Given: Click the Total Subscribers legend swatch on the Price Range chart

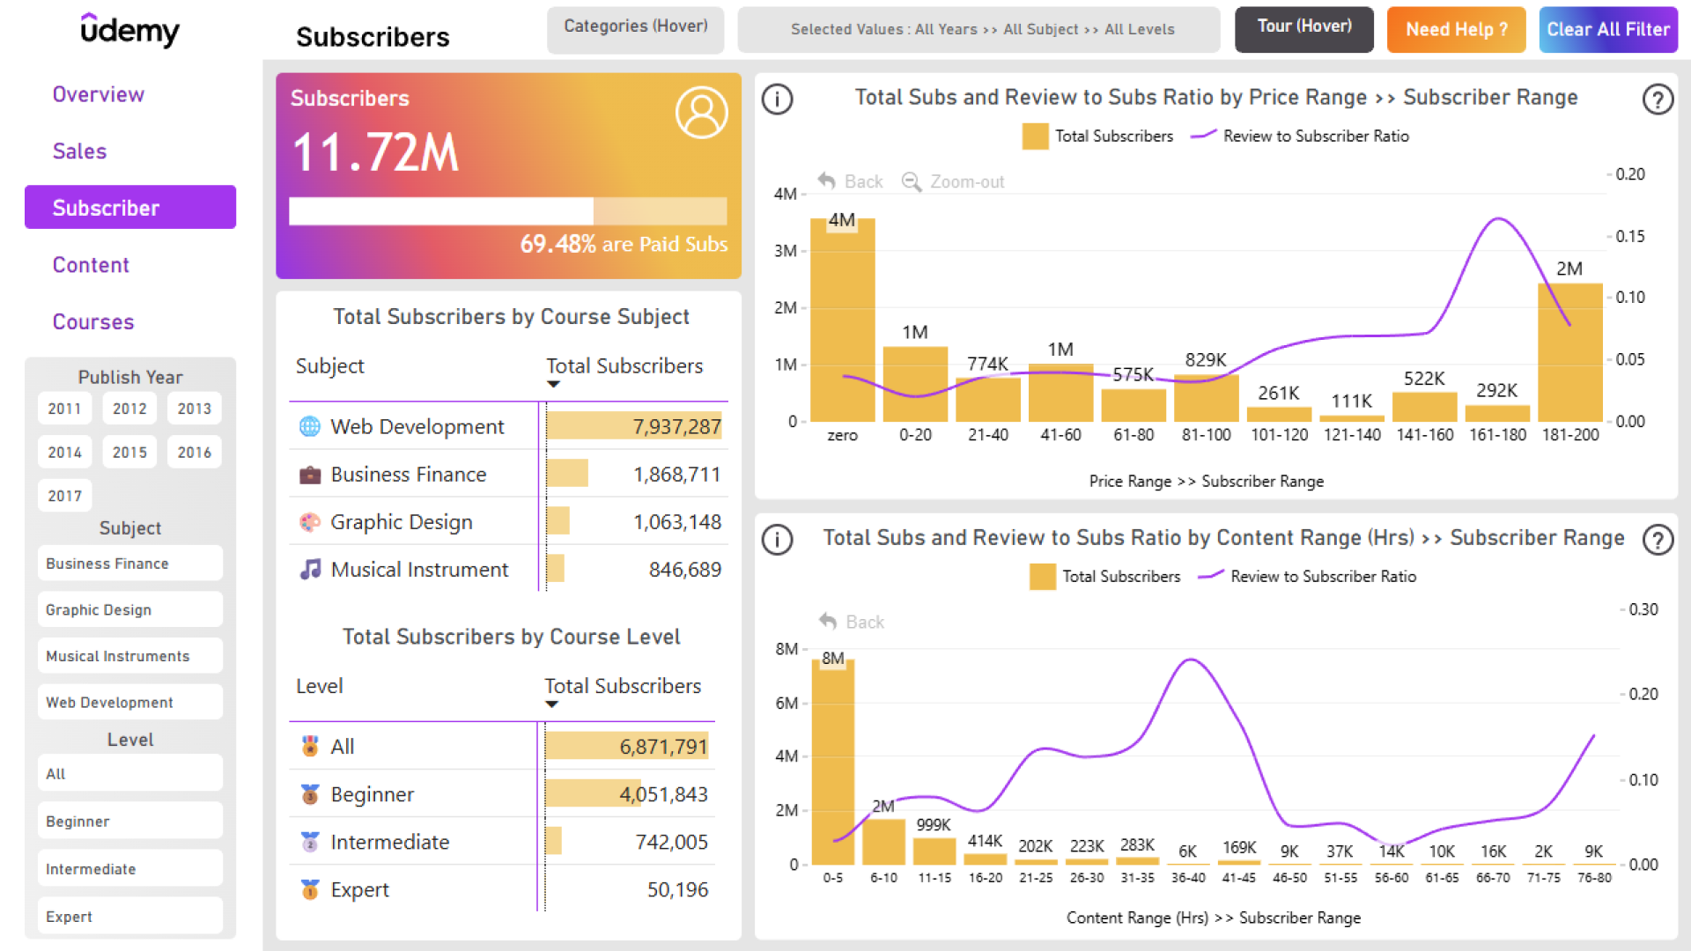Looking at the screenshot, I should (1035, 136).
